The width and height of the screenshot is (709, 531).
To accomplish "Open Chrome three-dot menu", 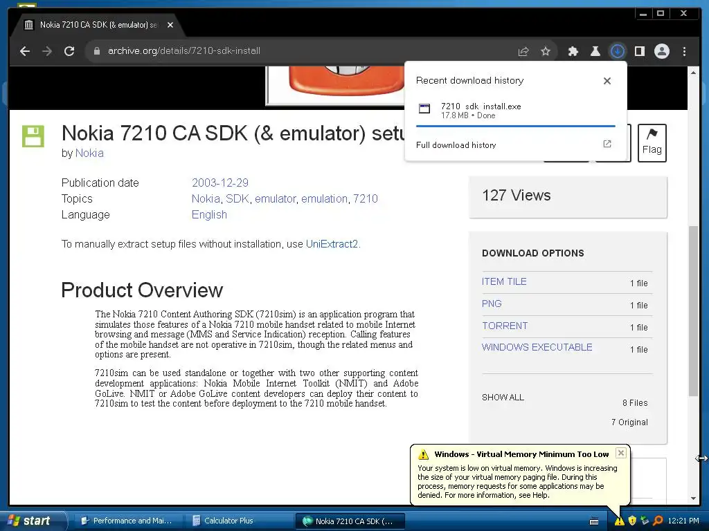I will 684,51.
